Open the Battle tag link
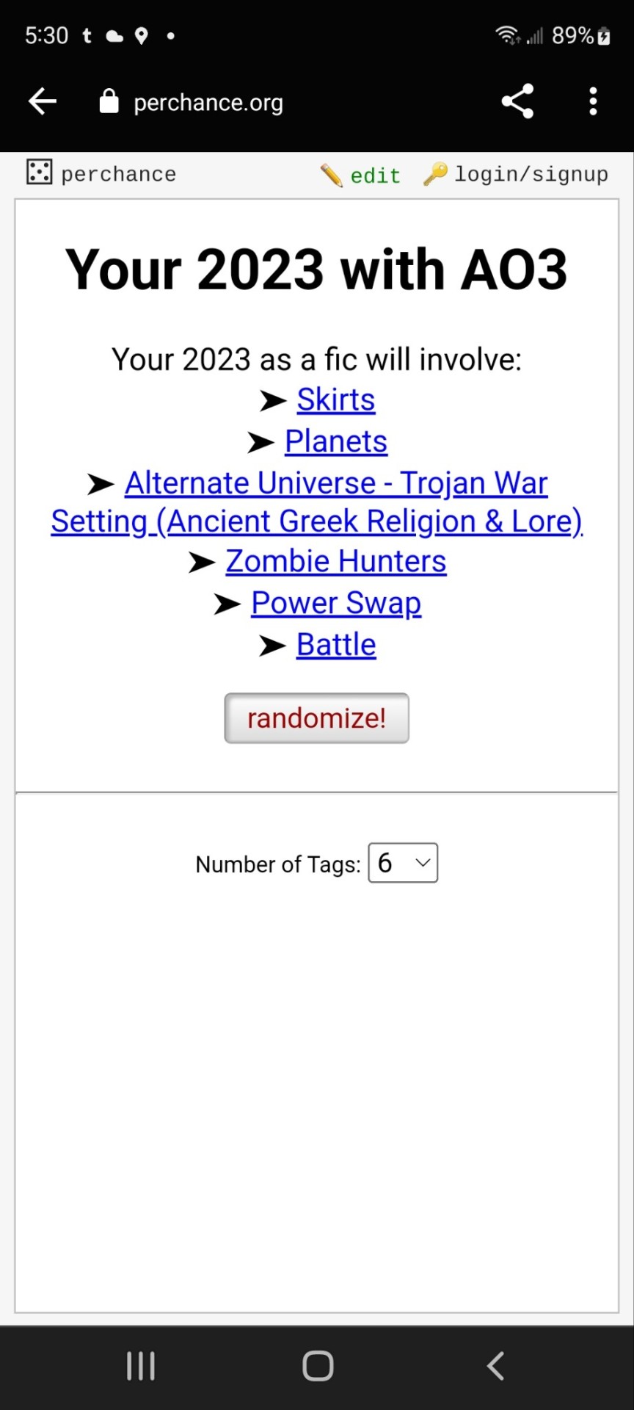Viewport: 634px width, 1410px height. pyautogui.click(x=336, y=645)
